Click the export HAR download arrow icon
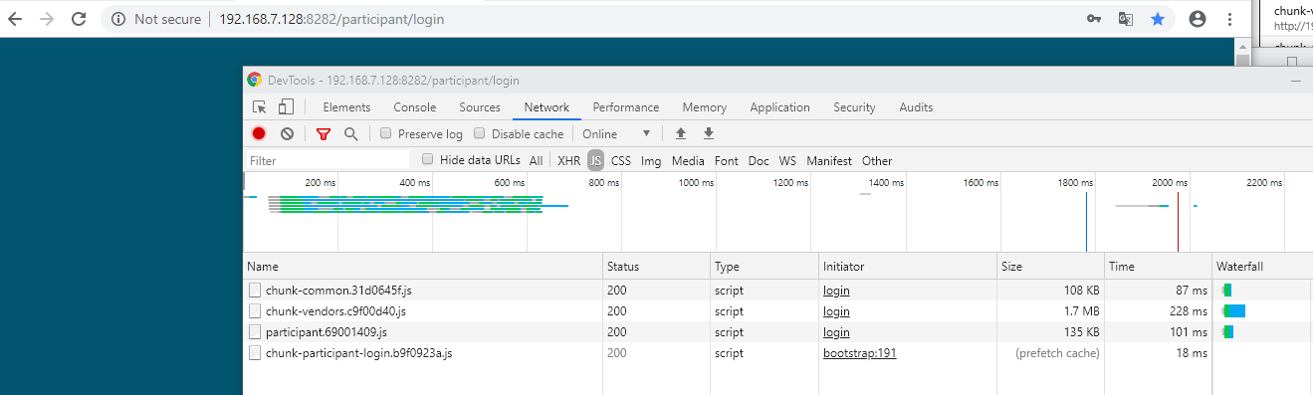Image resolution: width=1313 pixels, height=395 pixels. coord(709,133)
